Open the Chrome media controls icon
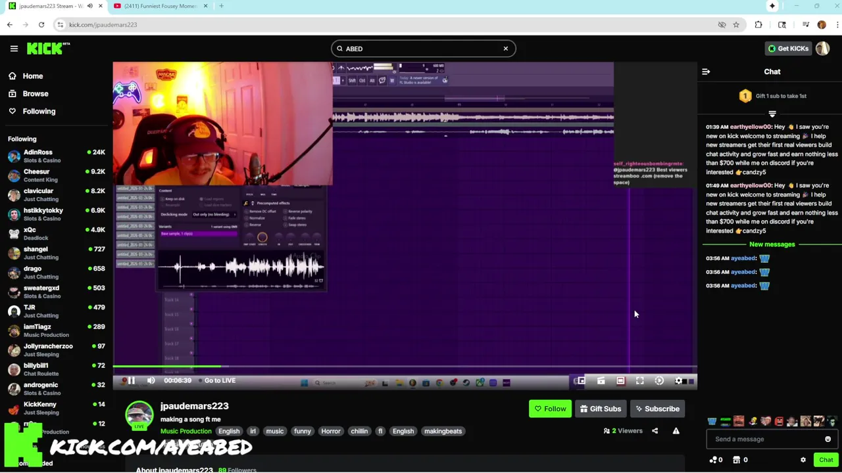This screenshot has height=473, width=842. (x=806, y=25)
